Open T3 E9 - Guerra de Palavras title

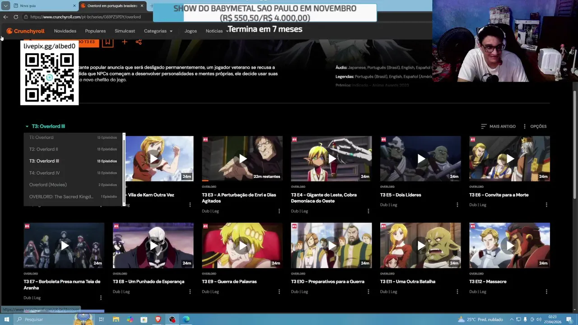[229, 282]
